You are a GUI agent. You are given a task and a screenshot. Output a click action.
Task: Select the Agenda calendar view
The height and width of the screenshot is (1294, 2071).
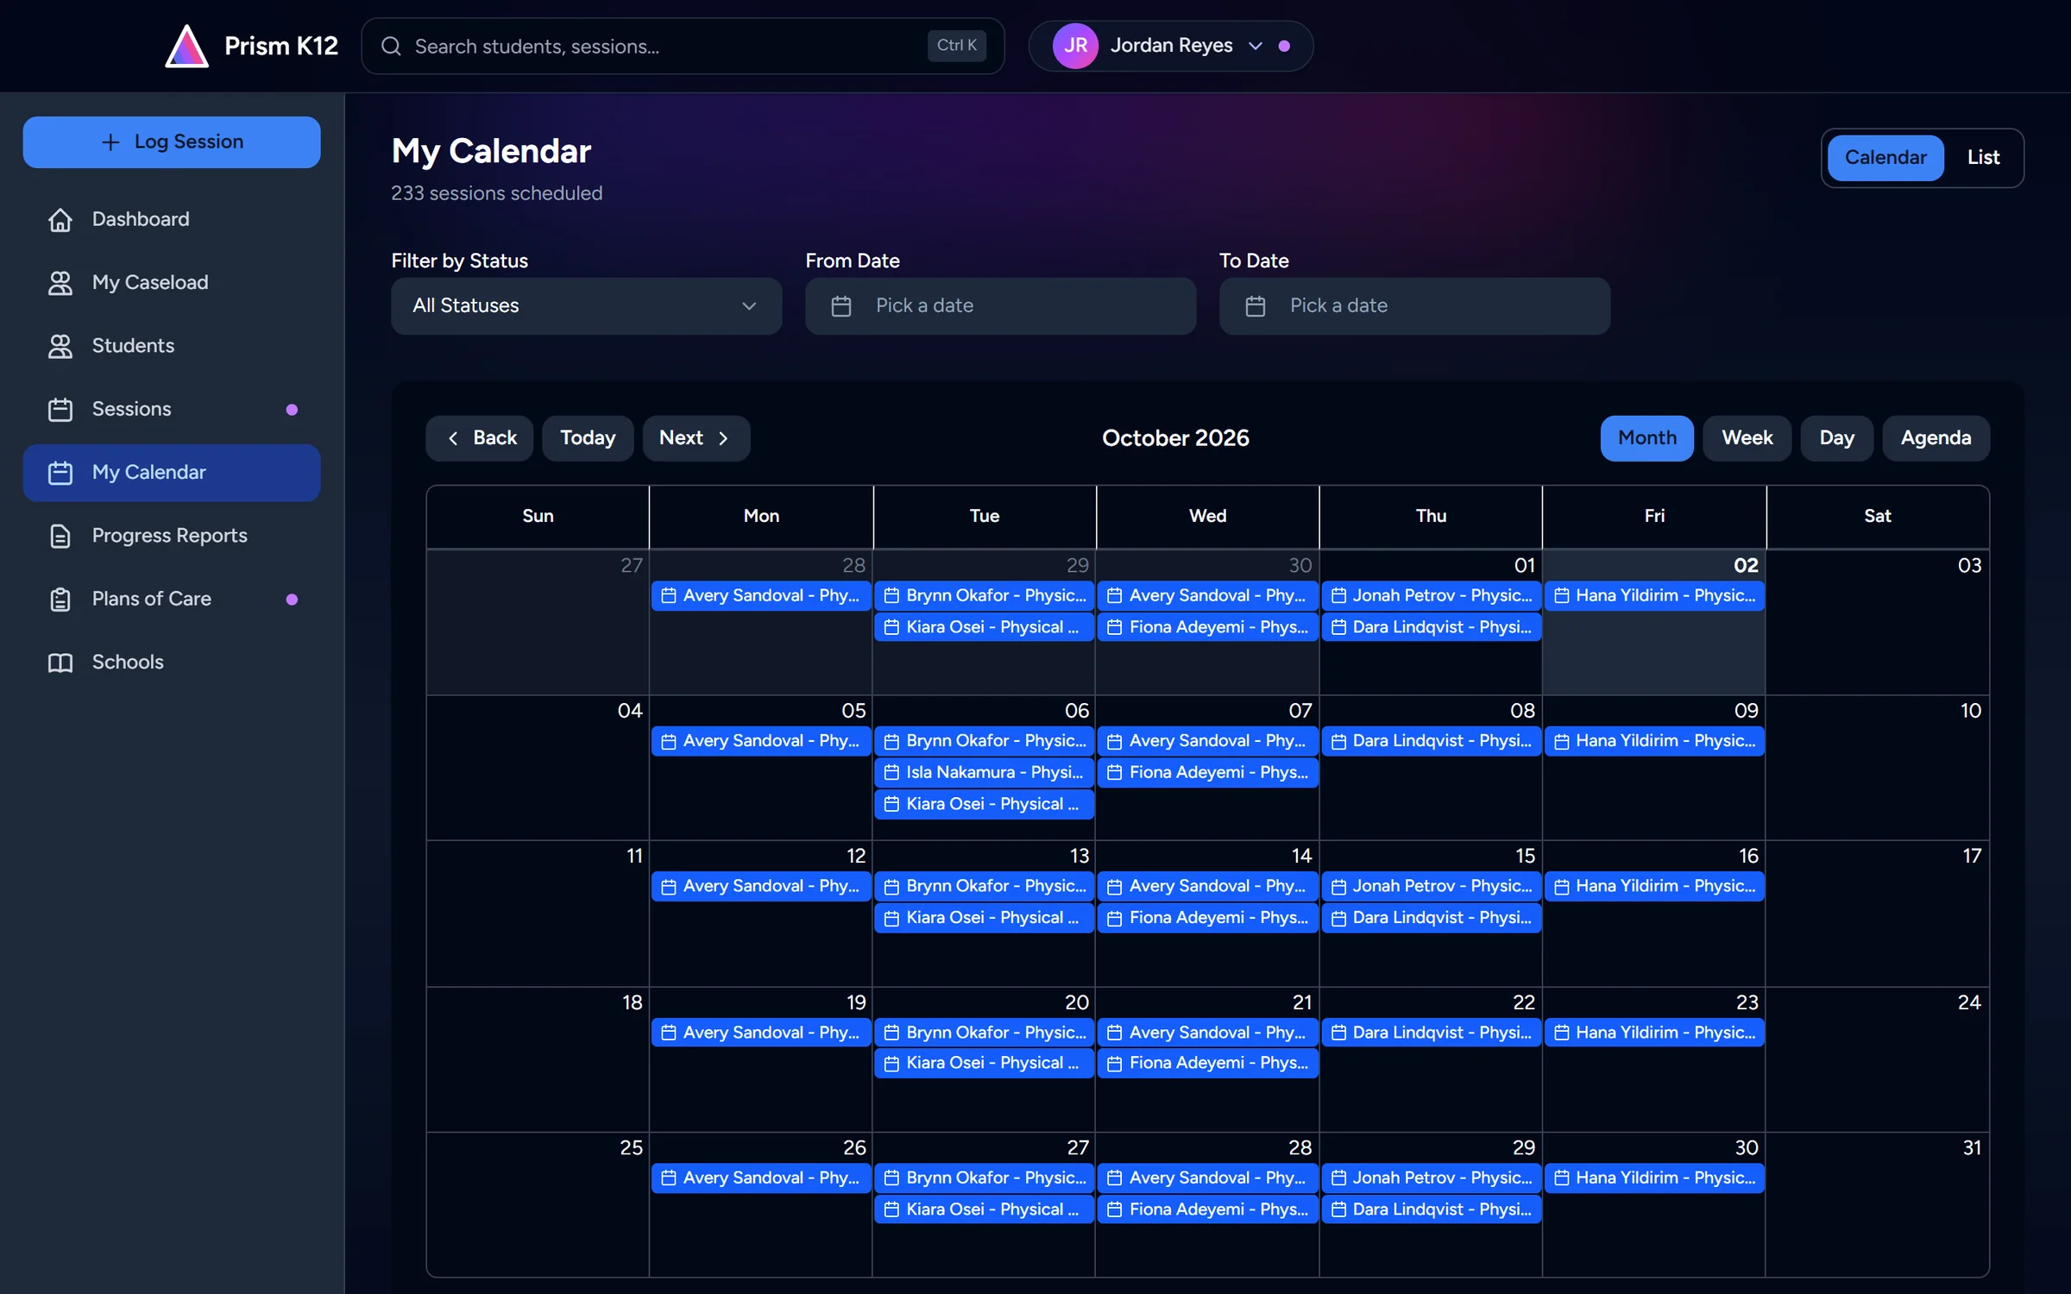[1936, 438]
